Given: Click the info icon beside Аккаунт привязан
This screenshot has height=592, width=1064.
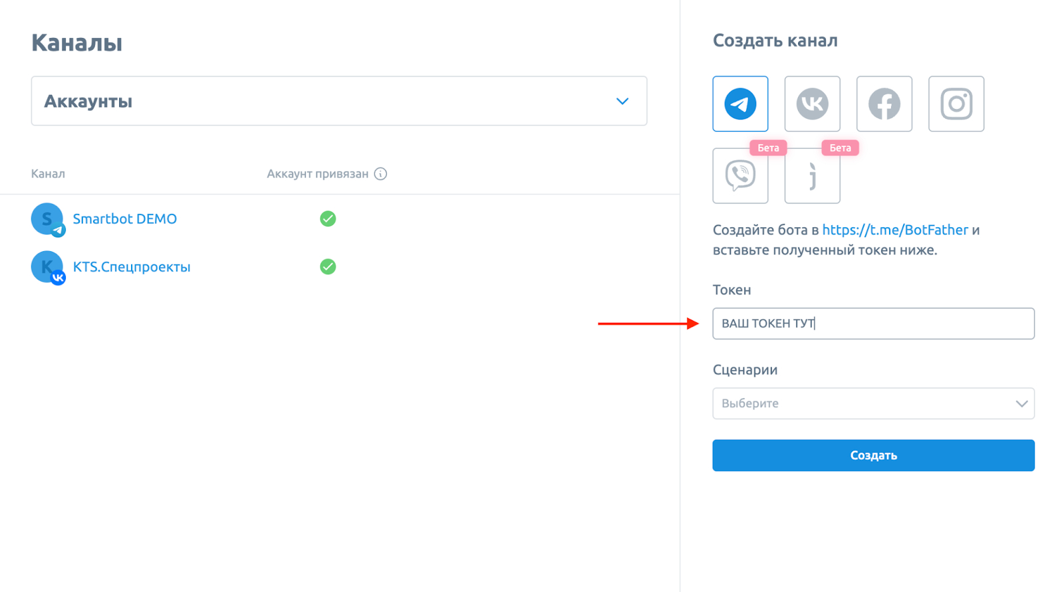Looking at the screenshot, I should pos(380,174).
